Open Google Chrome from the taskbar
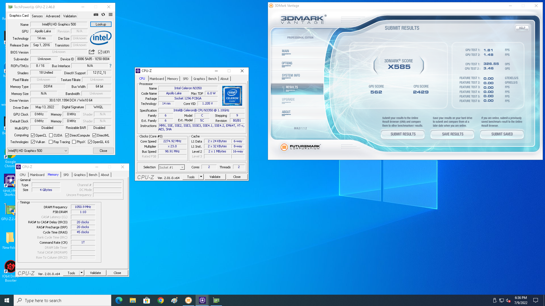 (x=161, y=300)
